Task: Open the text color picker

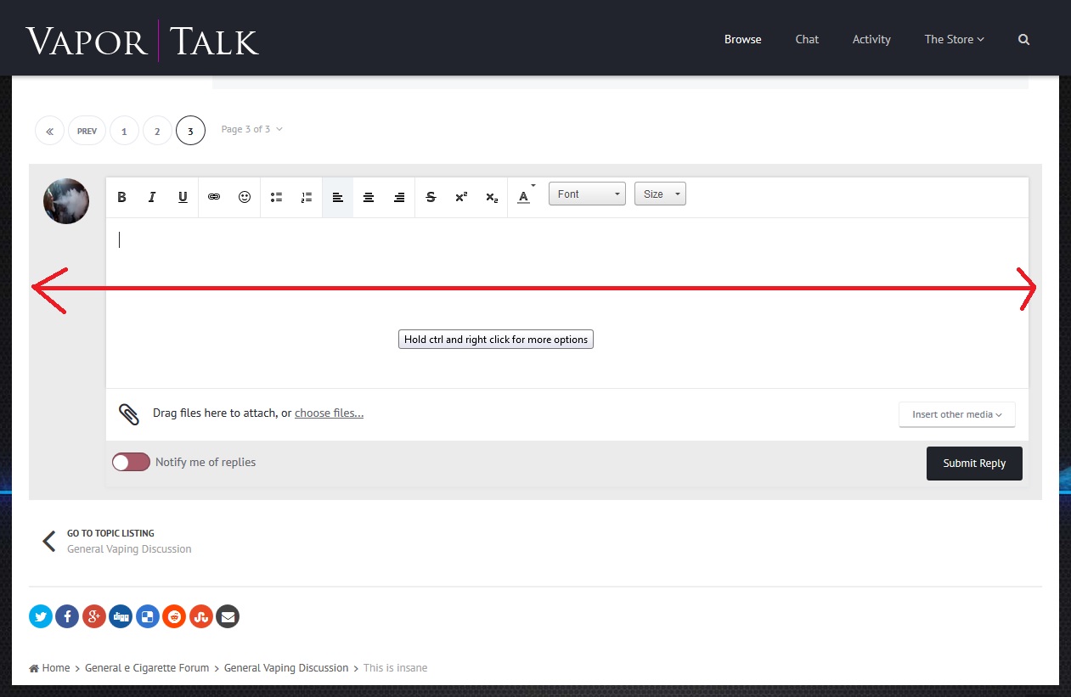Action: 526,196
